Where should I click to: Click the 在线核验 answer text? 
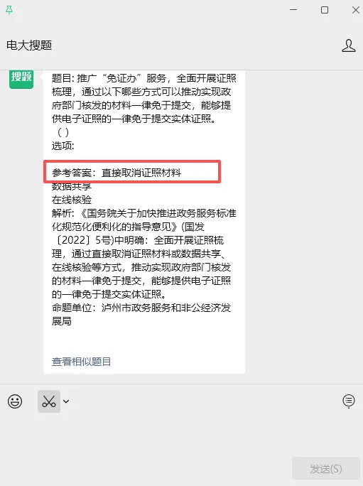tap(72, 200)
